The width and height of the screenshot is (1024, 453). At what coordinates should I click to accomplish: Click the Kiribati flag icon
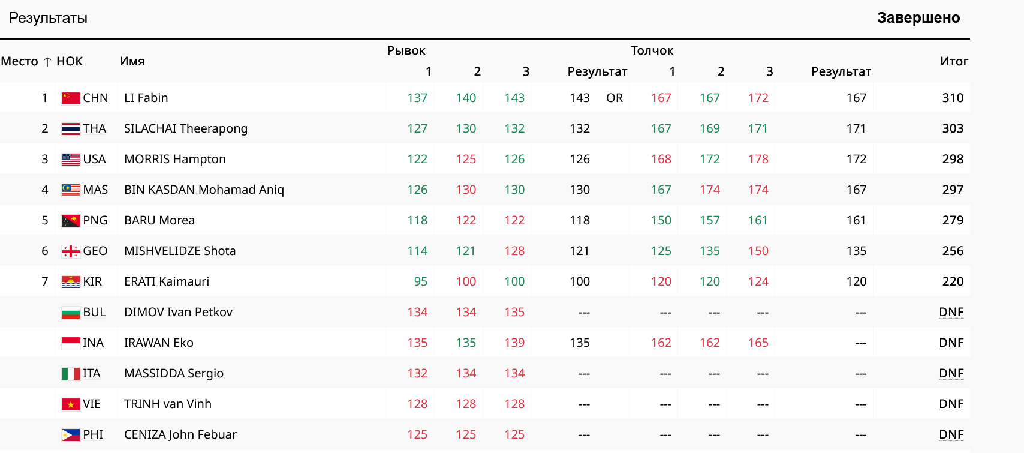pos(70,281)
